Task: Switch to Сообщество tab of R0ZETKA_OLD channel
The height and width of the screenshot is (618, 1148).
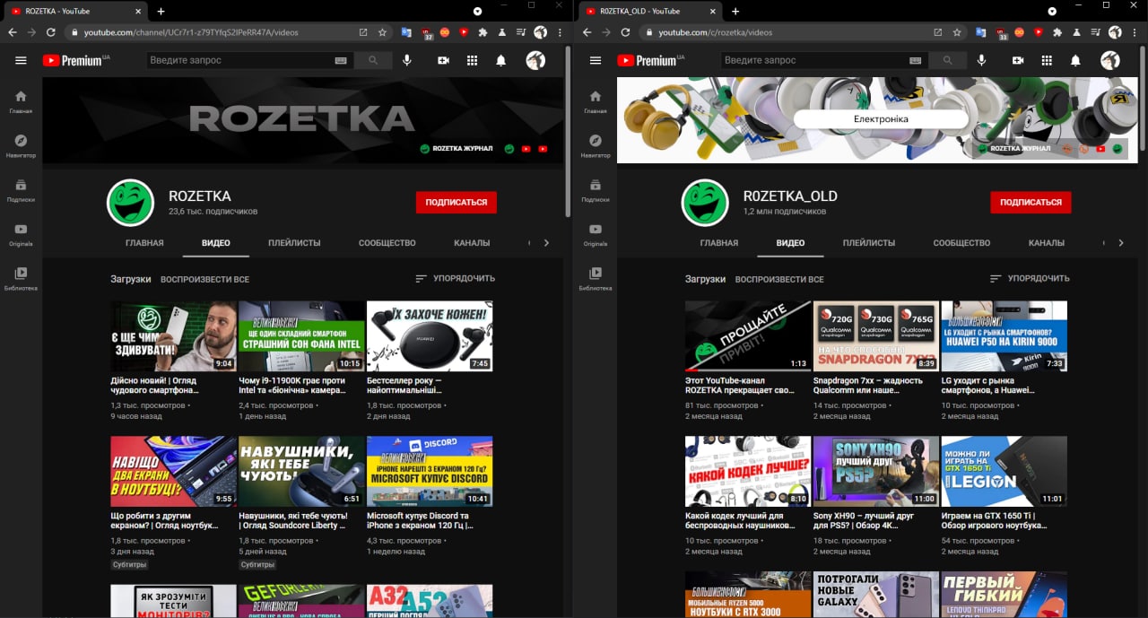Action: 961,243
